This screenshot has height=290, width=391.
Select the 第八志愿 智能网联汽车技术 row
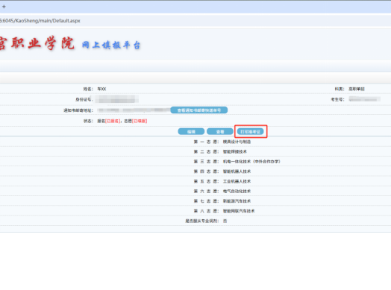click(195, 211)
